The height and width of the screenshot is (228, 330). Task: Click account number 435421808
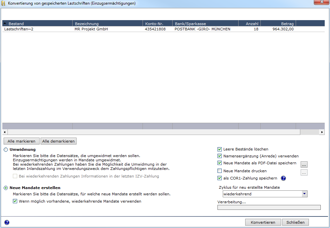coord(155,29)
